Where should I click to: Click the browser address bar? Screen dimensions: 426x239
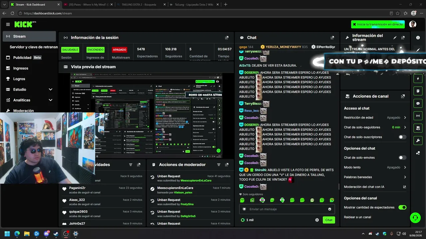tap(203, 13)
